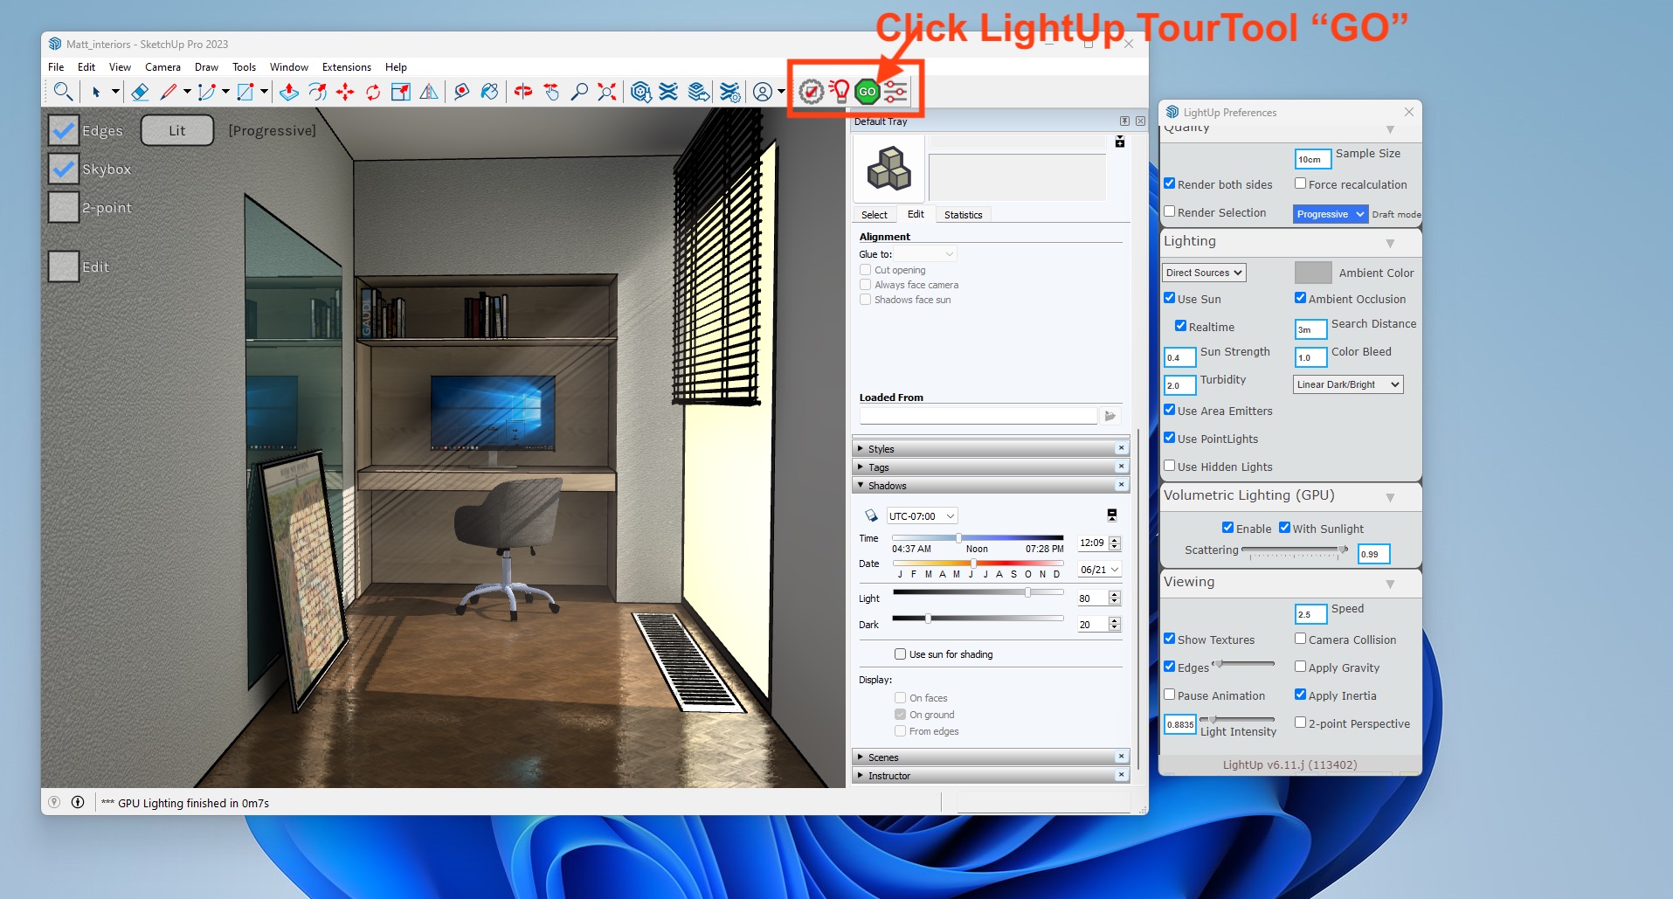Open the UTC-07:00 time zone dropdown
Screen dimensions: 1673x899
point(922,516)
